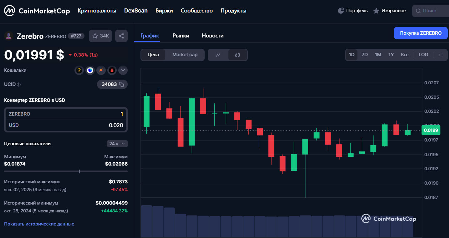
Task: Click the all-time low value $0.00004499
Action: [112, 203]
